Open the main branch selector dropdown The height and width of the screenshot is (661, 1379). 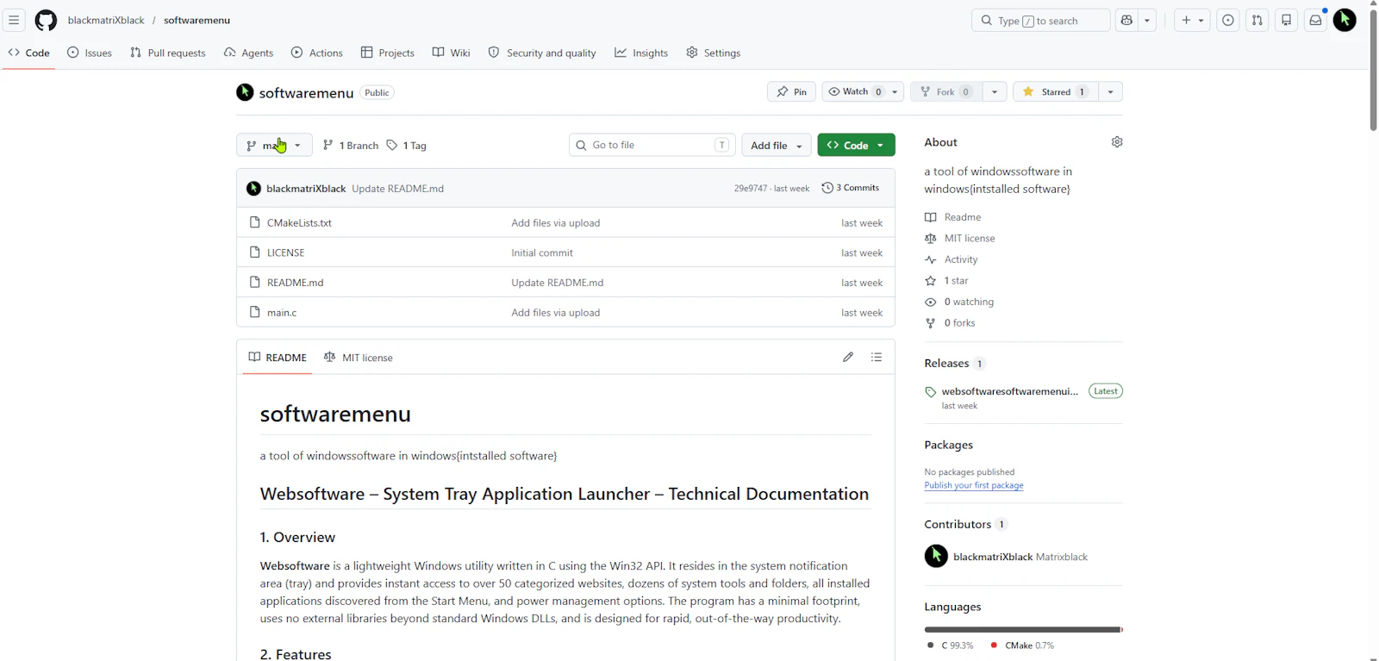coord(274,145)
